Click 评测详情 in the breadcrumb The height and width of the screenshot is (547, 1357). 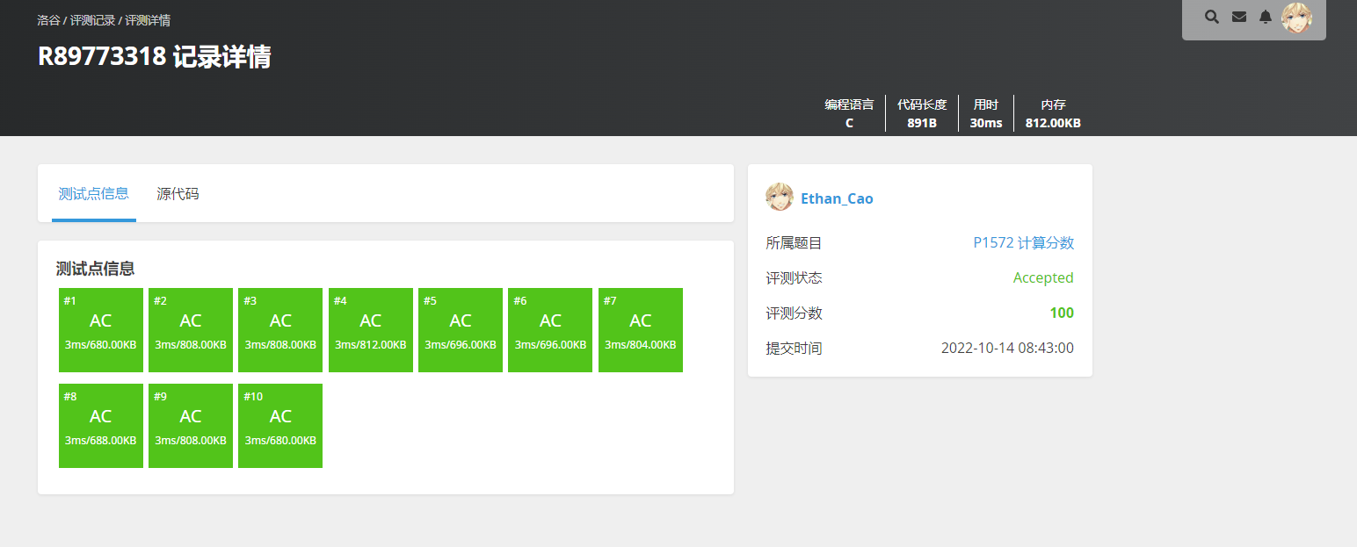pos(148,19)
